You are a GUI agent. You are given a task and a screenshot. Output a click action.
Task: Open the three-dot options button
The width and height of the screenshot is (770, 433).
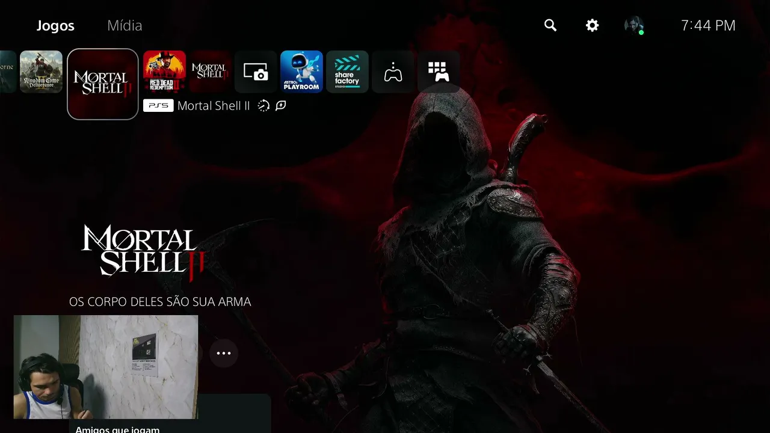[x=224, y=353]
